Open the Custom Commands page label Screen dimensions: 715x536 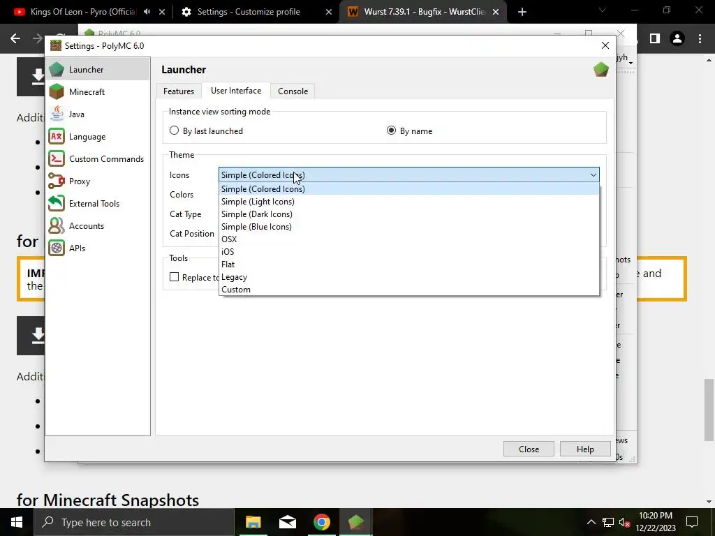point(106,158)
